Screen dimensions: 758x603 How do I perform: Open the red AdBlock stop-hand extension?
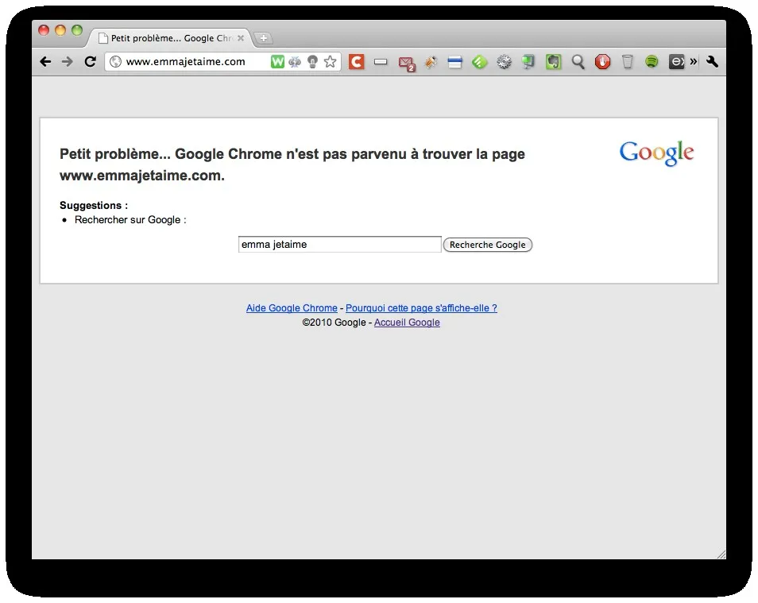602,62
